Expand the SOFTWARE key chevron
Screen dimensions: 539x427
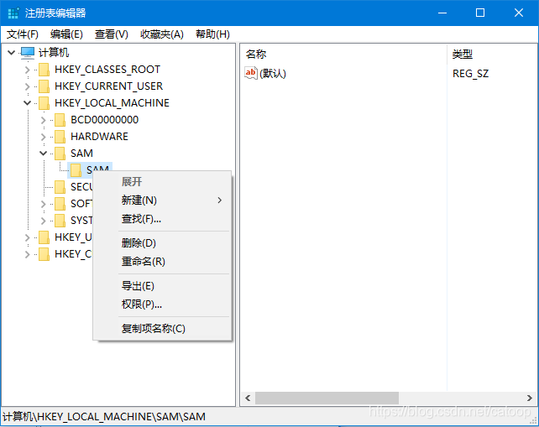[x=44, y=204]
